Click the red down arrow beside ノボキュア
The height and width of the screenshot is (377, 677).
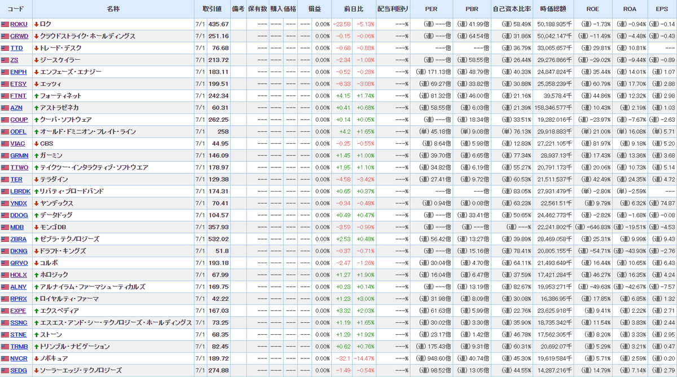point(37,358)
